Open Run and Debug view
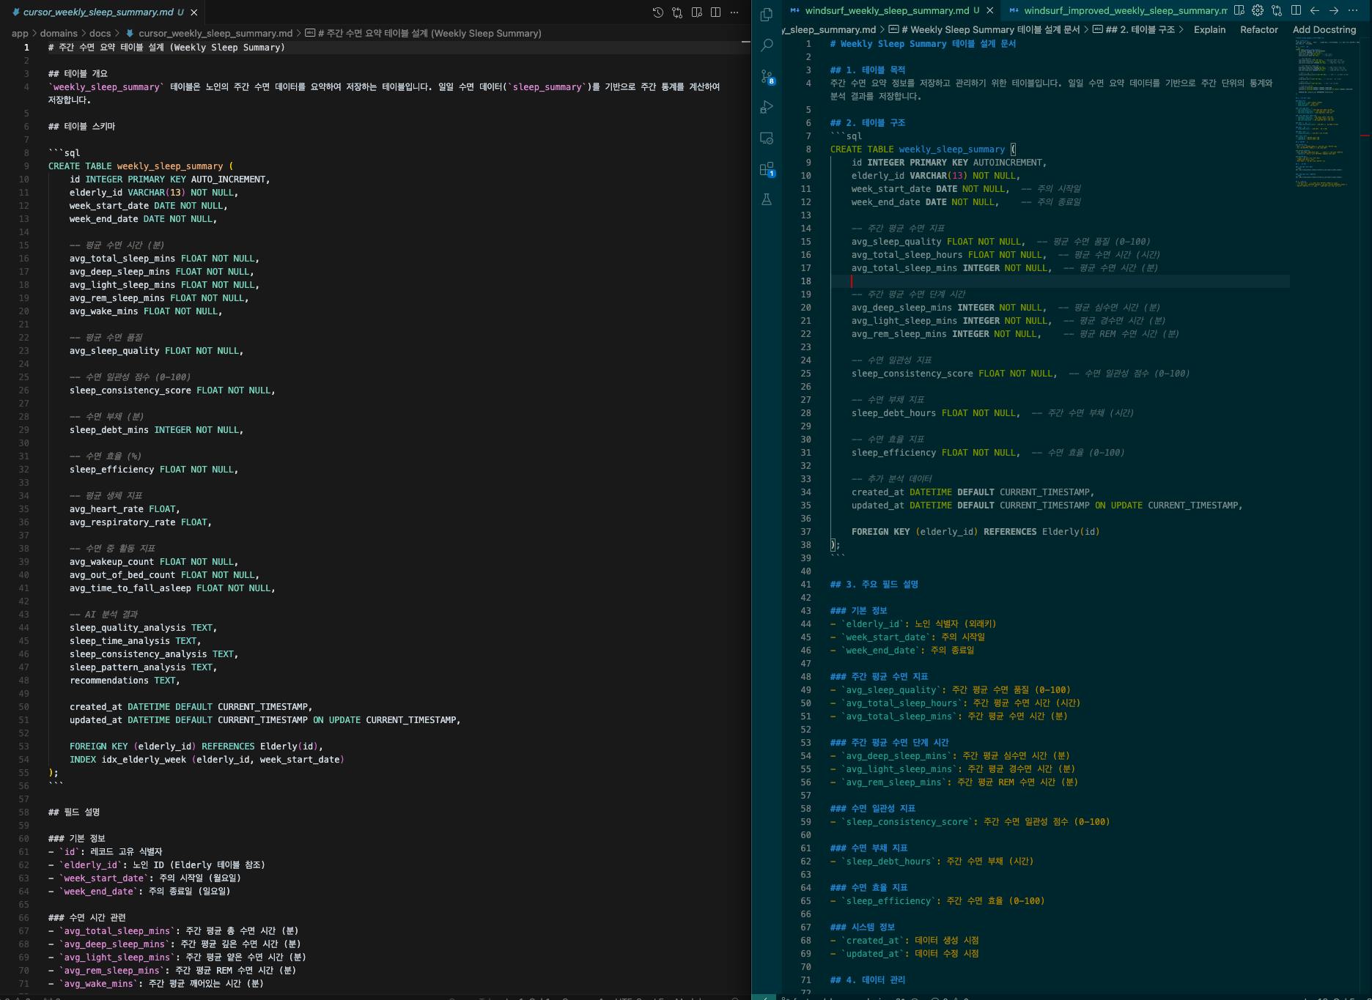This screenshot has width=1372, height=1000. pyautogui.click(x=767, y=107)
